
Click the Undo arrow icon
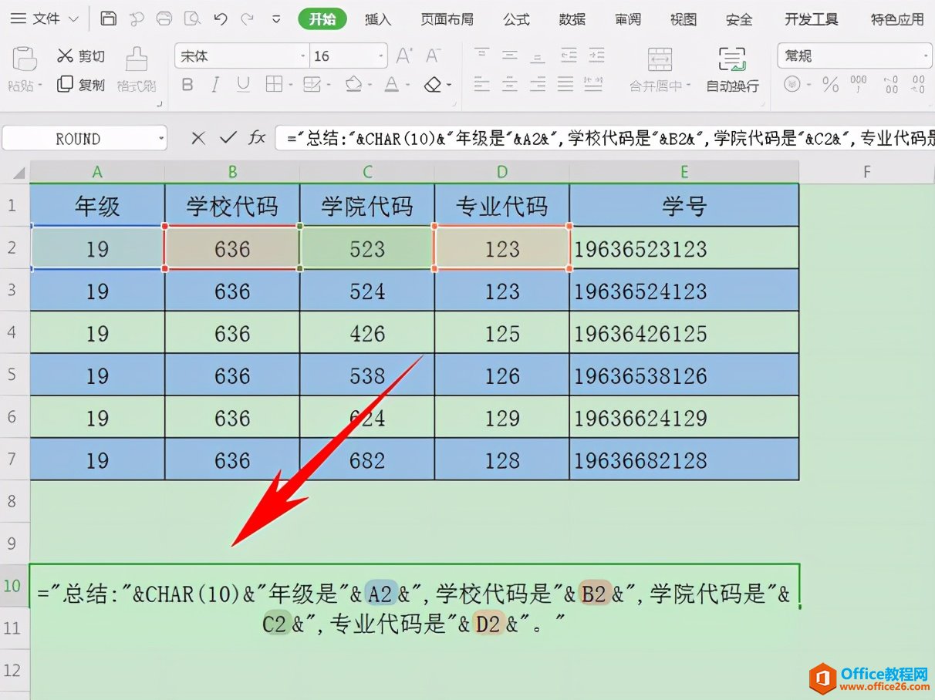pos(220,19)
